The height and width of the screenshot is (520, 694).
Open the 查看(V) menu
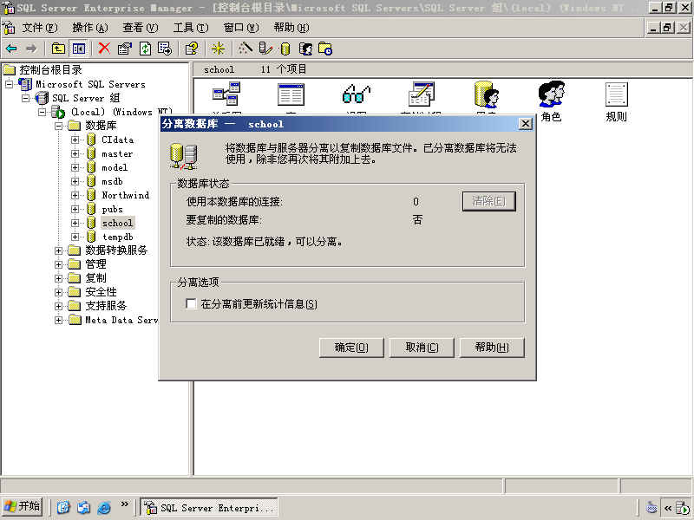pyautogui.click(x=141, y=28)
